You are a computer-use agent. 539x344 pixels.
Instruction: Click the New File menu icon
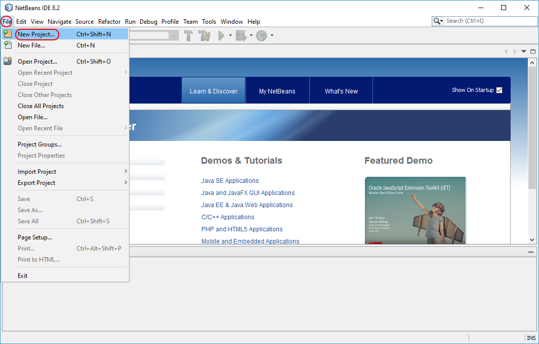pos(8,45)
